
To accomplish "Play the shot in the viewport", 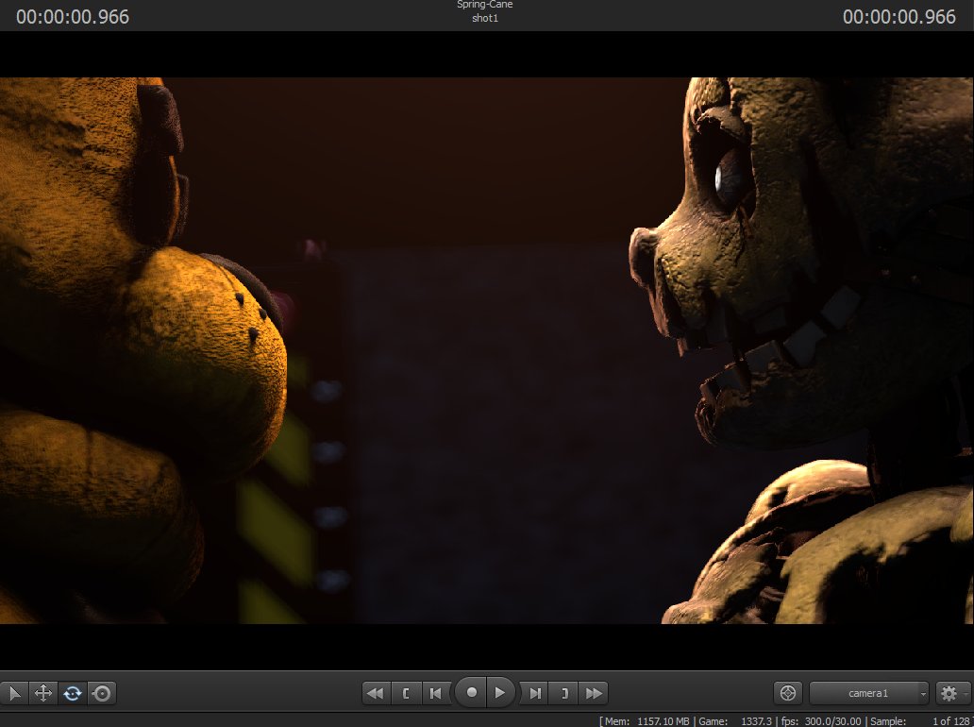I will coord(500,692).
